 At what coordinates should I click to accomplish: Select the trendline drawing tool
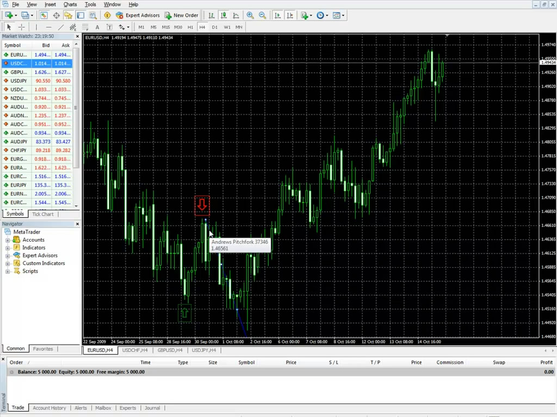point(61,27)
